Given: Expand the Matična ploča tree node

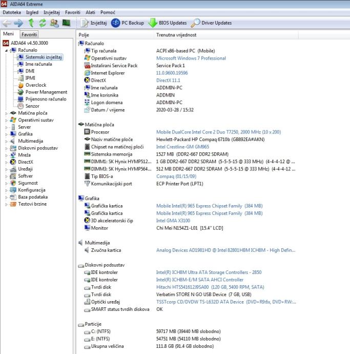Looking at the screenshot, I should 7,113.
